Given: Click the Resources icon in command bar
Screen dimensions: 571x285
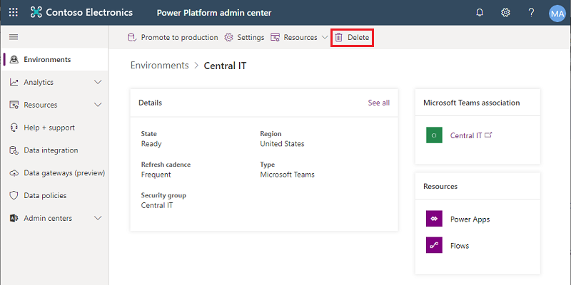Looking at the screenshot, I should 275,38.
